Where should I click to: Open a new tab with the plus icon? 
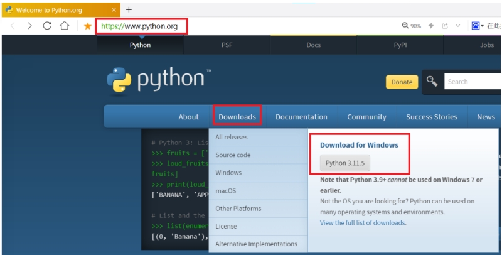129,9
